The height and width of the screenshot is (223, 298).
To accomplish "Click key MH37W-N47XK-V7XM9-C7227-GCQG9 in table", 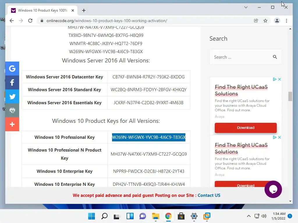I will point(149,154).
